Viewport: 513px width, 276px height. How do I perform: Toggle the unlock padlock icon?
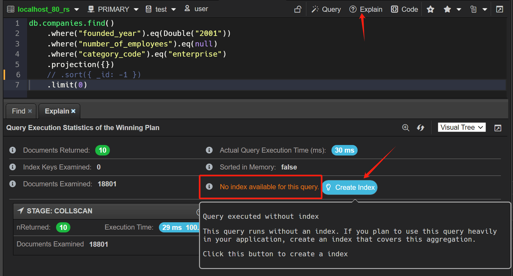(298, 9)
